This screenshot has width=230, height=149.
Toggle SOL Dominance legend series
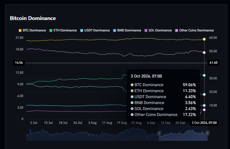point(158,30)
